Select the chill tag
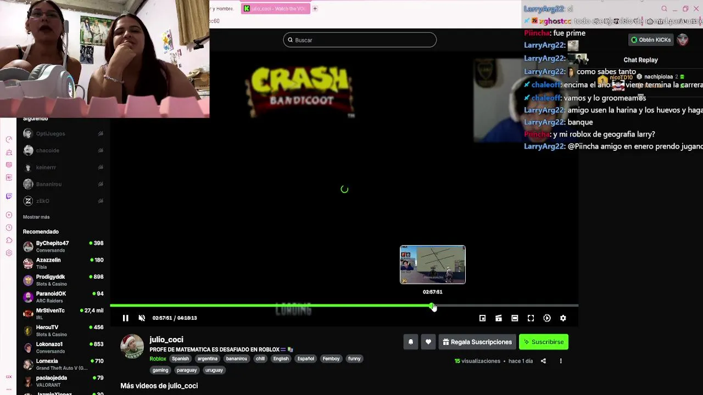 click(260, 359)
